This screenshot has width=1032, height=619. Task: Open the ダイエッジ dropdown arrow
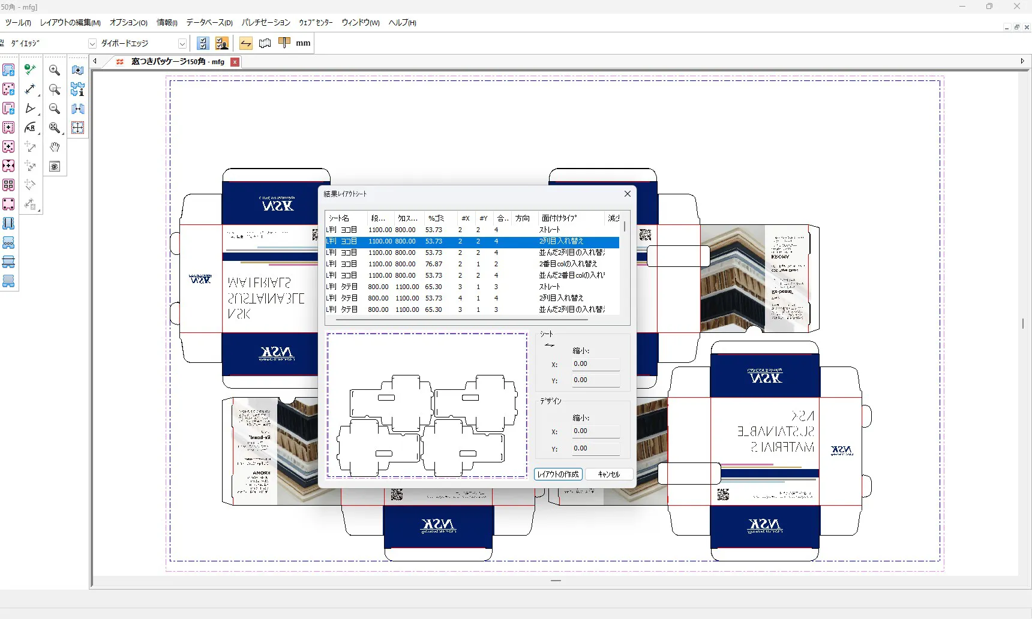pos(92,43)
